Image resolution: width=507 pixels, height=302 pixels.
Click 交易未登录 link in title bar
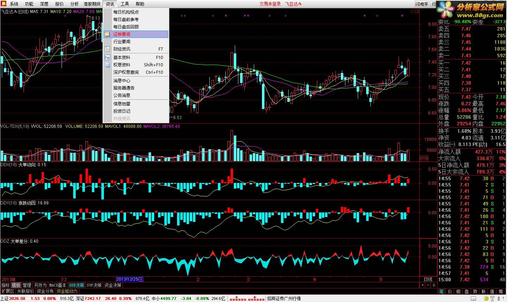(270, 4)
